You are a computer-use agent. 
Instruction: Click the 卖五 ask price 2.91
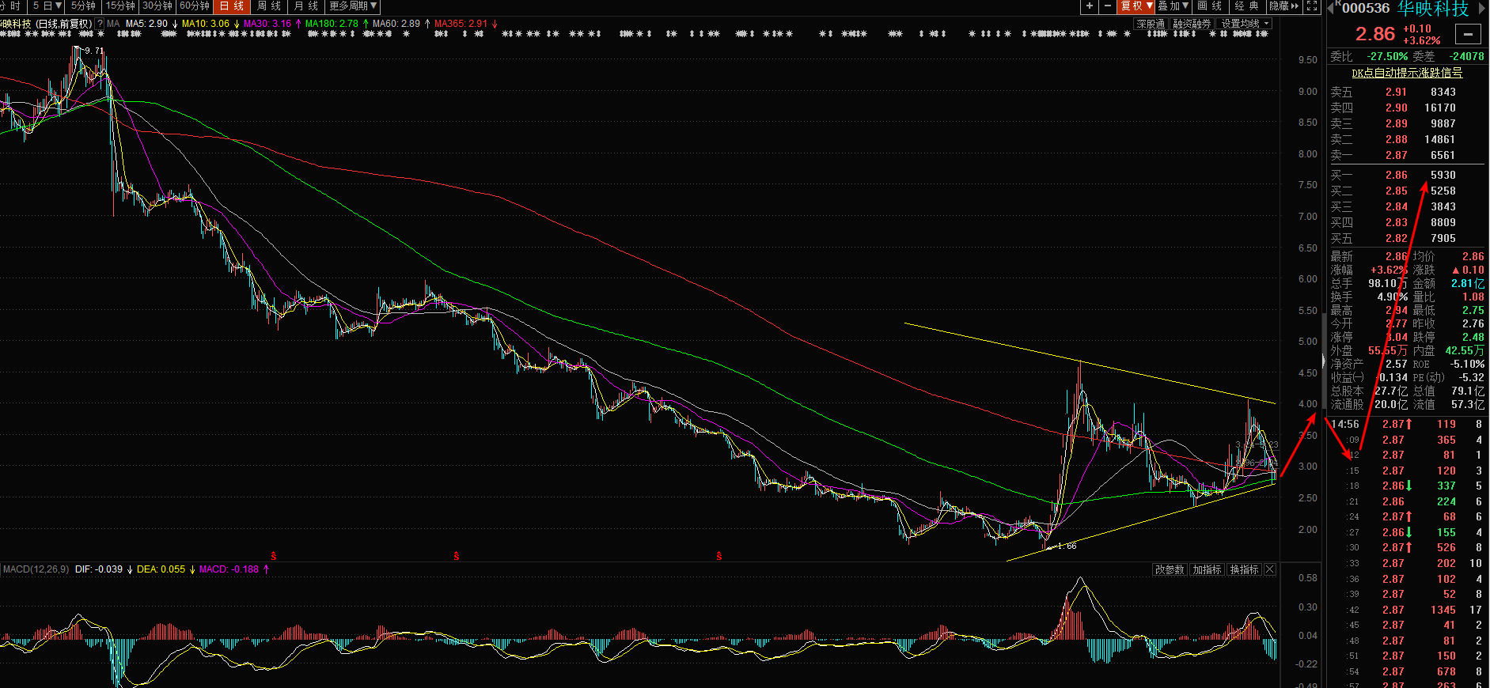[1396, 92]
